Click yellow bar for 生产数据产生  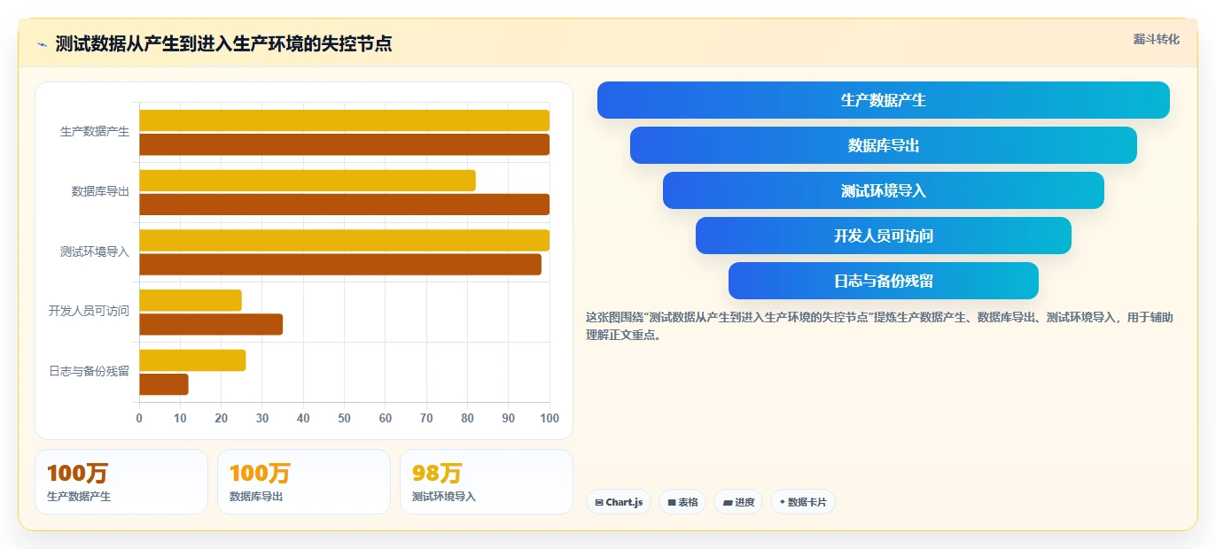click(x=345, y=120)
